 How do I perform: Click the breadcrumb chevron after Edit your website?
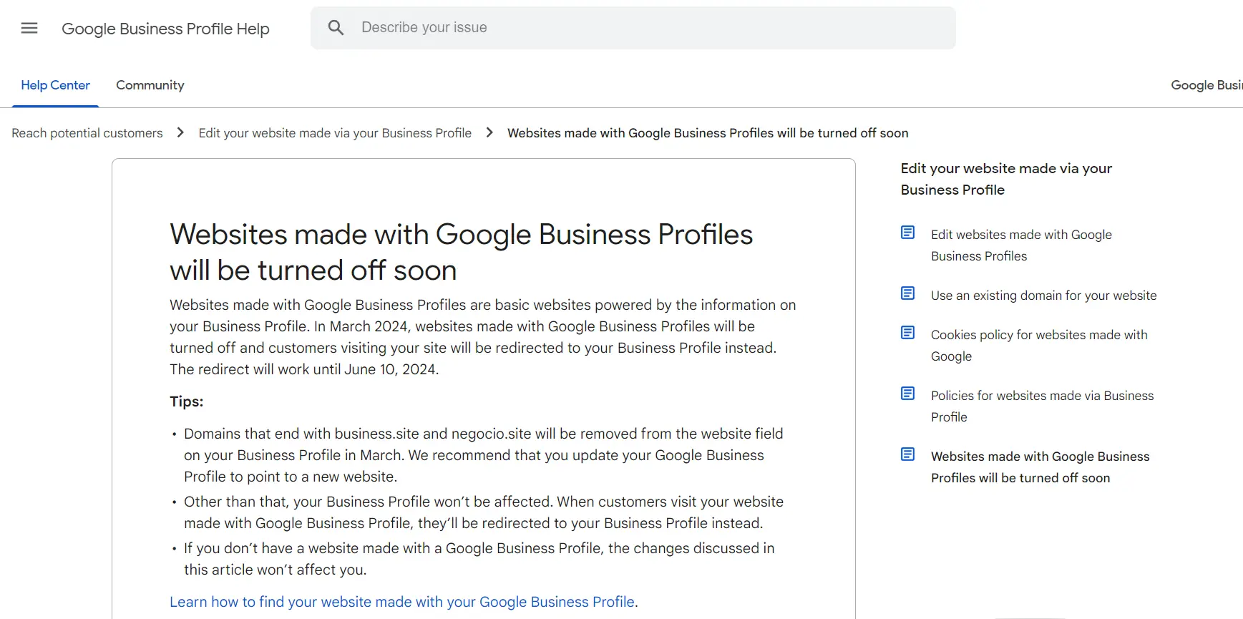(489, 132)
